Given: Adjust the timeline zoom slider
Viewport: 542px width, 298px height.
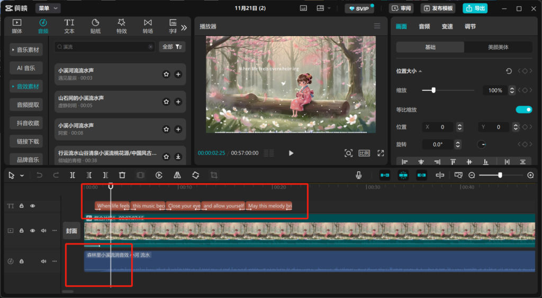Looking at the screenshot, I should coord(500,175).
